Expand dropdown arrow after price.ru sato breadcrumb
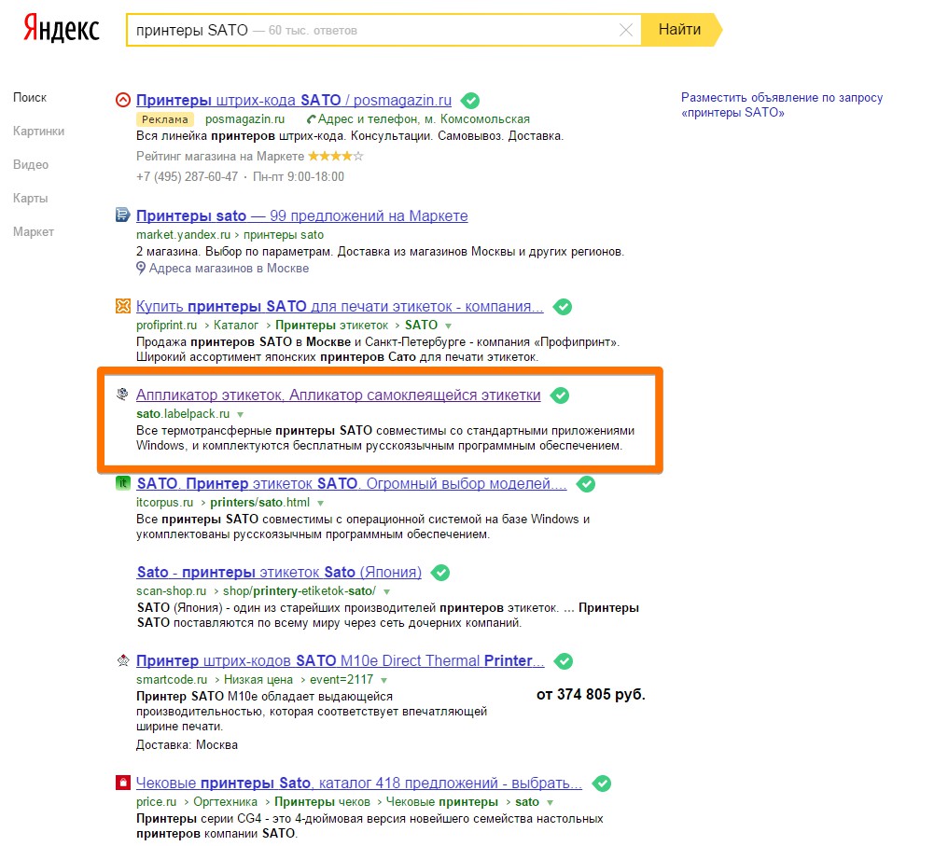 pyautogui.click(x=551, y=802)
